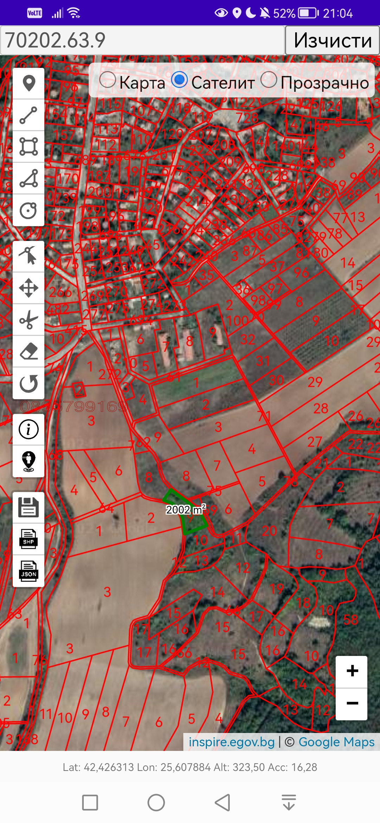Zoom out with the minus button

pos(352,703)
